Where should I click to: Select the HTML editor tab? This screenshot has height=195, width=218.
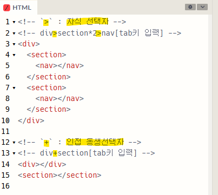(19, 8)
